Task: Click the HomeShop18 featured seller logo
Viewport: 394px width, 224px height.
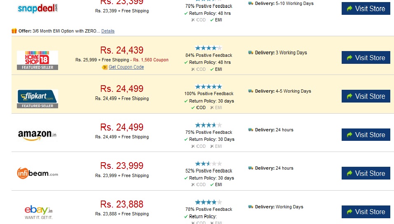Action: pyautogui.click(x=38, y=60)
